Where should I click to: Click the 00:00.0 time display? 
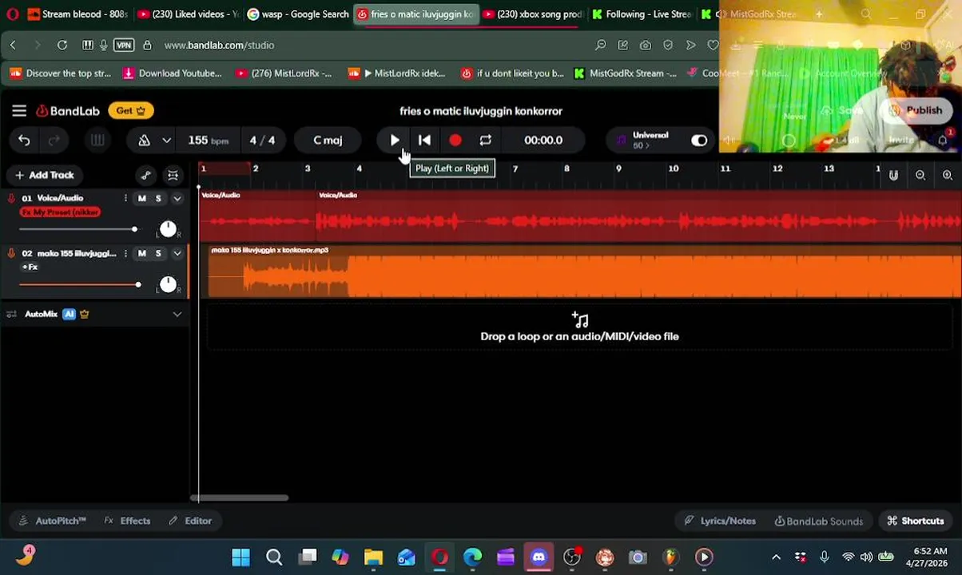tap(543, 141)
